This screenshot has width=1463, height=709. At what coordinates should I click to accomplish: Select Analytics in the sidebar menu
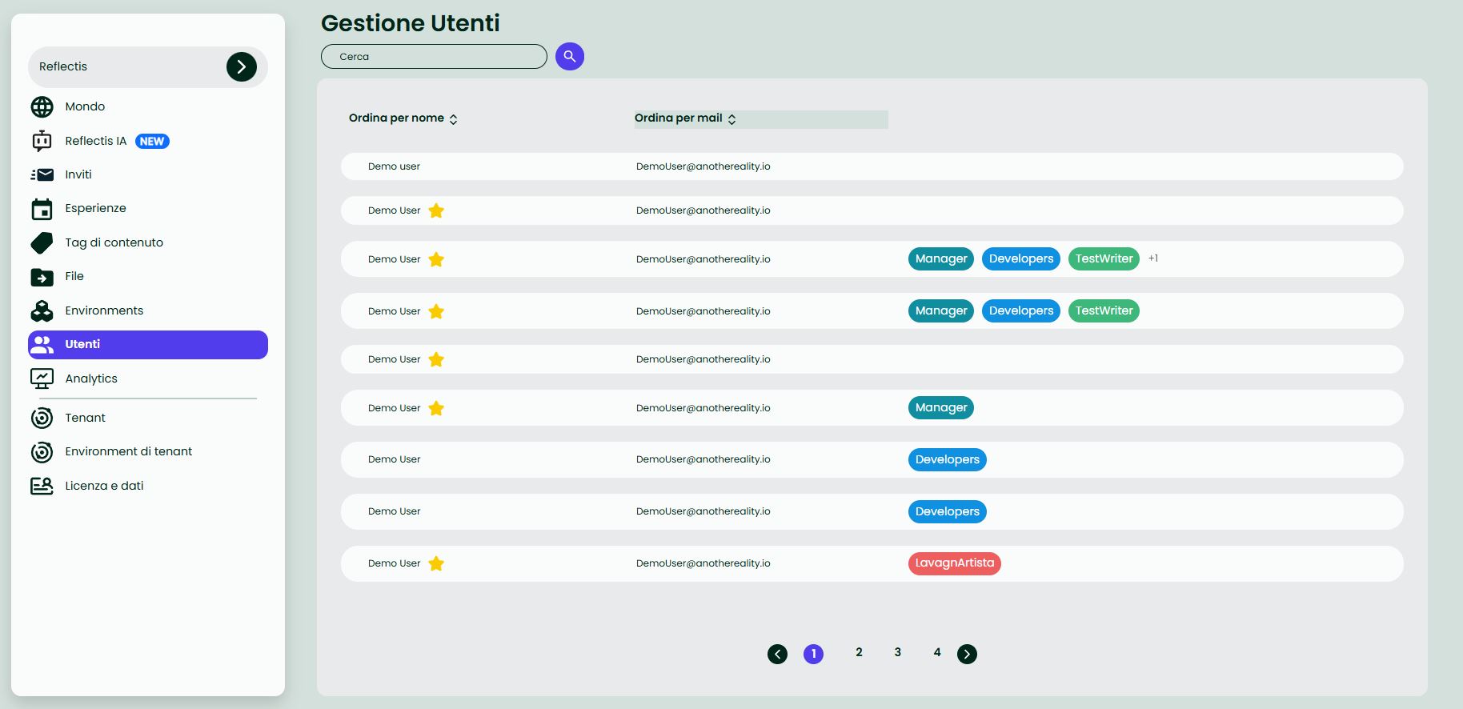[91, 379]
